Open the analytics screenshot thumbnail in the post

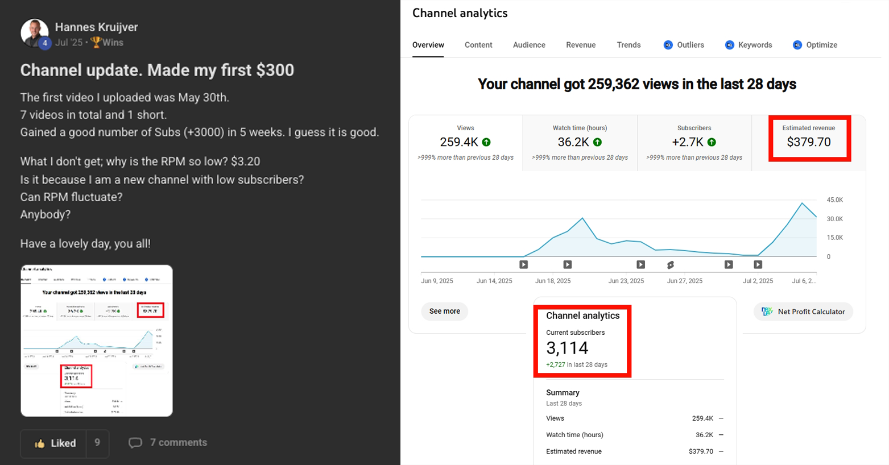click(x=97, y=341)
